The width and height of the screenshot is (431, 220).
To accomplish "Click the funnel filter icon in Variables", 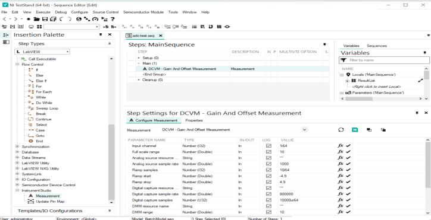I will point(343,60).
